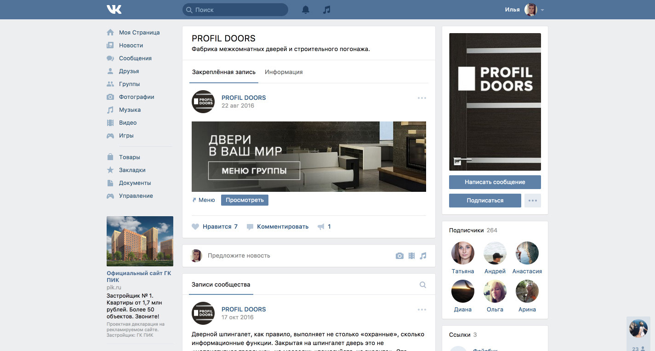
Task: Click Илья's avatar in the header
Action: [531, 10]
